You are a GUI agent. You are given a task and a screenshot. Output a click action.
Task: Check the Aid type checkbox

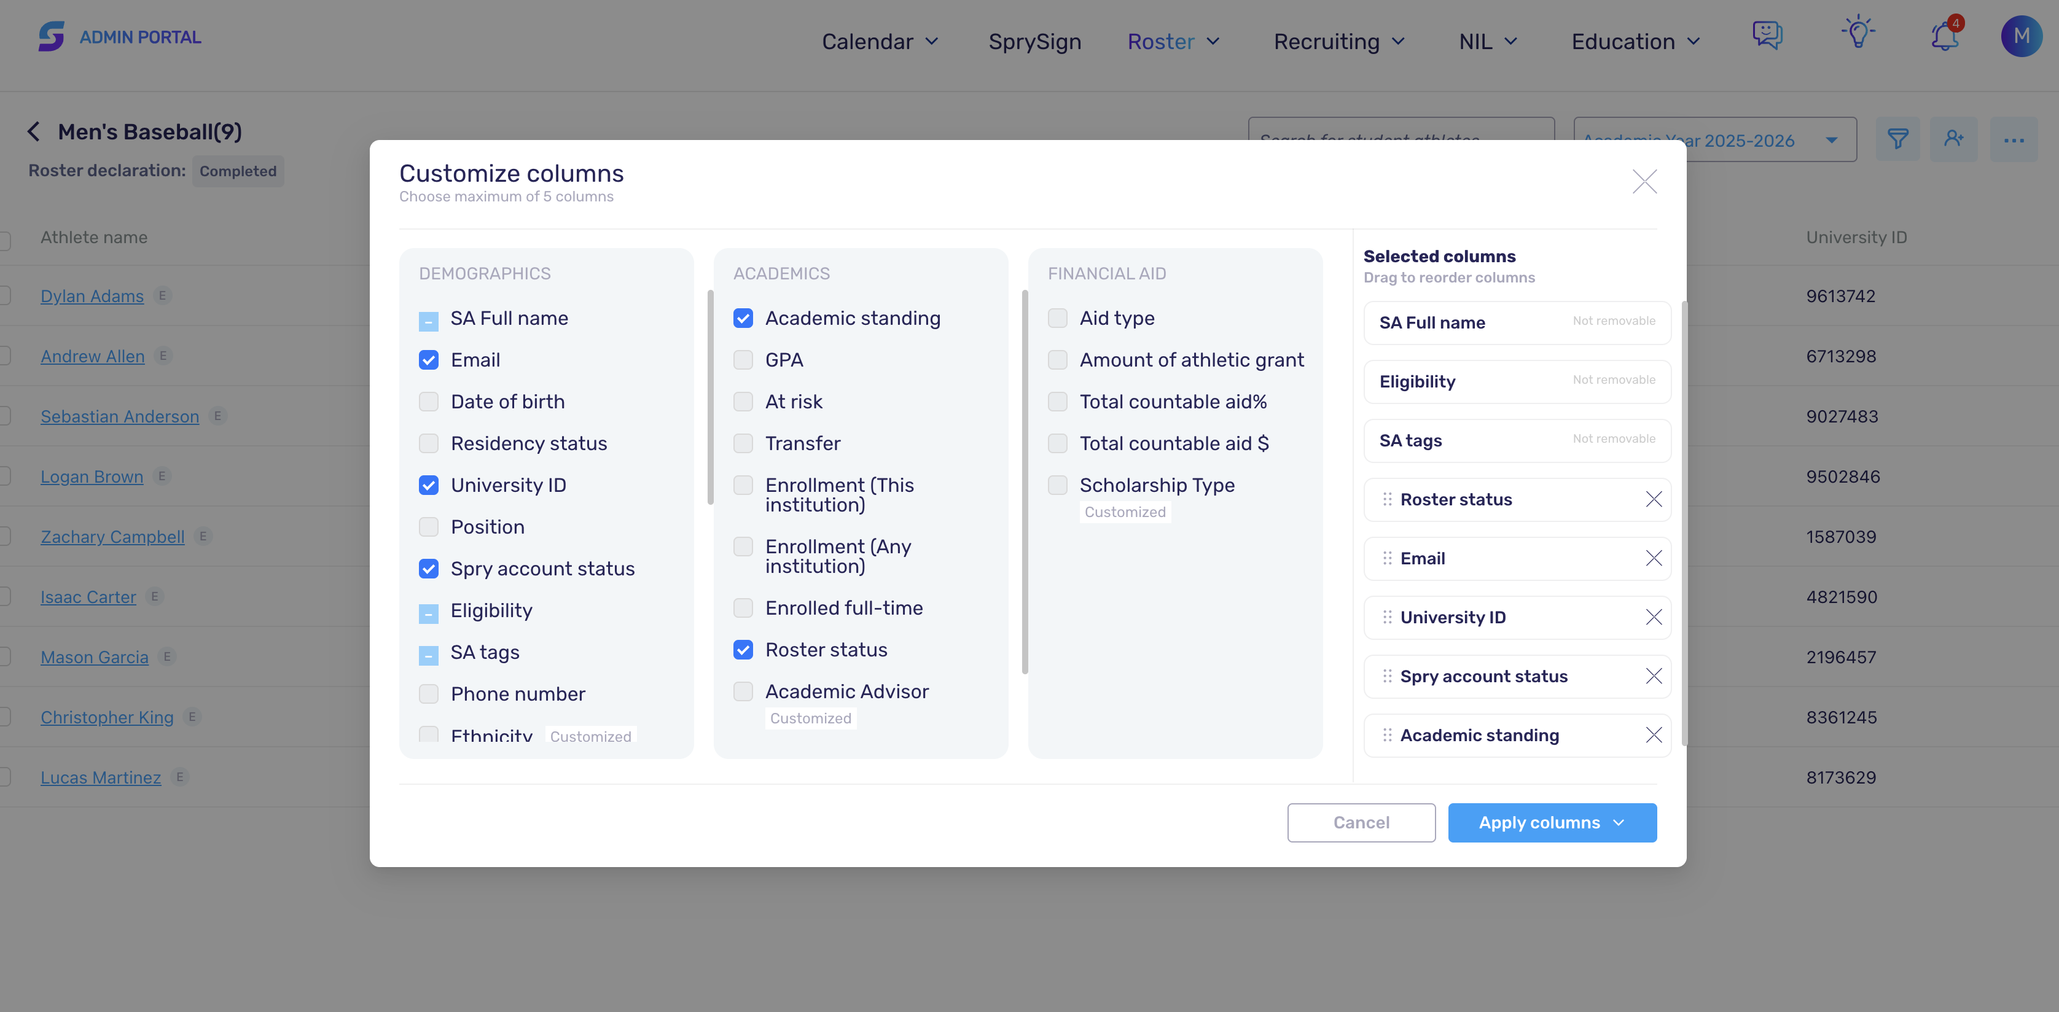[1058, 319]
